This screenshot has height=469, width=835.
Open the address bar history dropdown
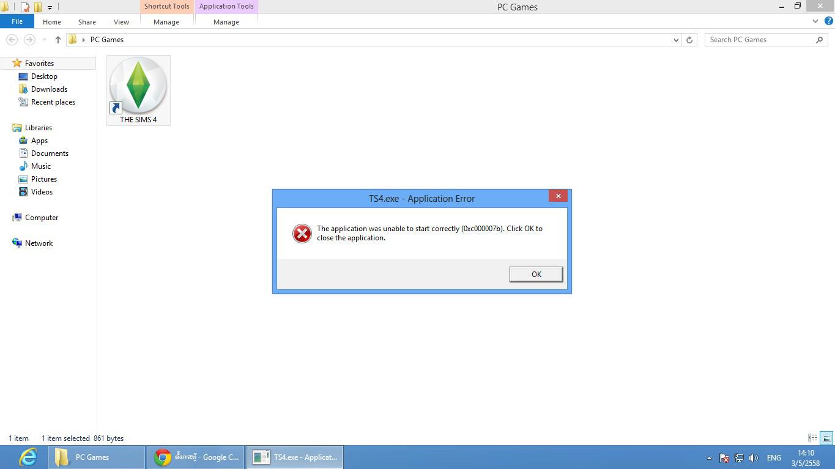[x=676, y=40]
